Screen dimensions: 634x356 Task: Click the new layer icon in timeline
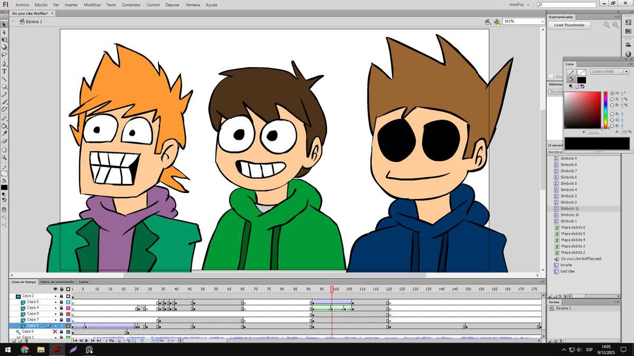pos(14,341)
